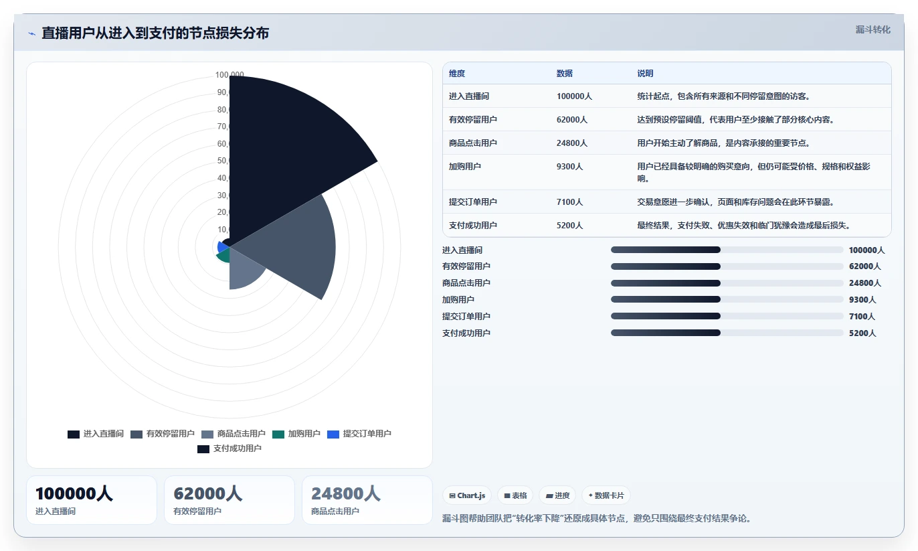
Task: Click the 100000人 table cell
Action: 574,96
